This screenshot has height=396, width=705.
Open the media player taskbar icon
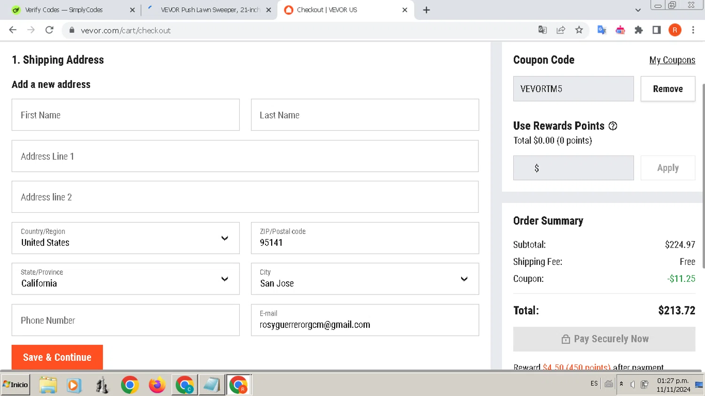click(74, 385)
